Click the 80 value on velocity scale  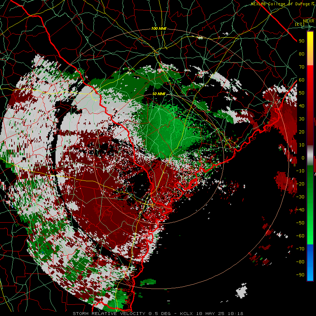point(302,54)
